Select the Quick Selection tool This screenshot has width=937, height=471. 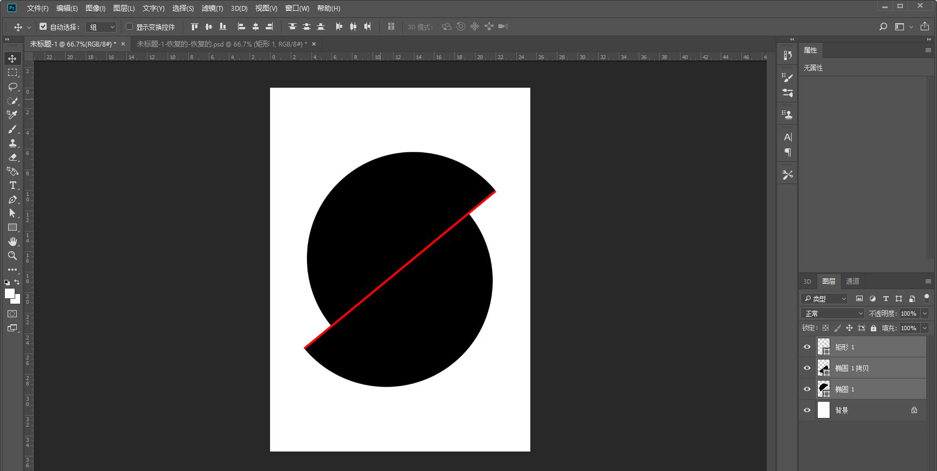click(x=12, y=101)
